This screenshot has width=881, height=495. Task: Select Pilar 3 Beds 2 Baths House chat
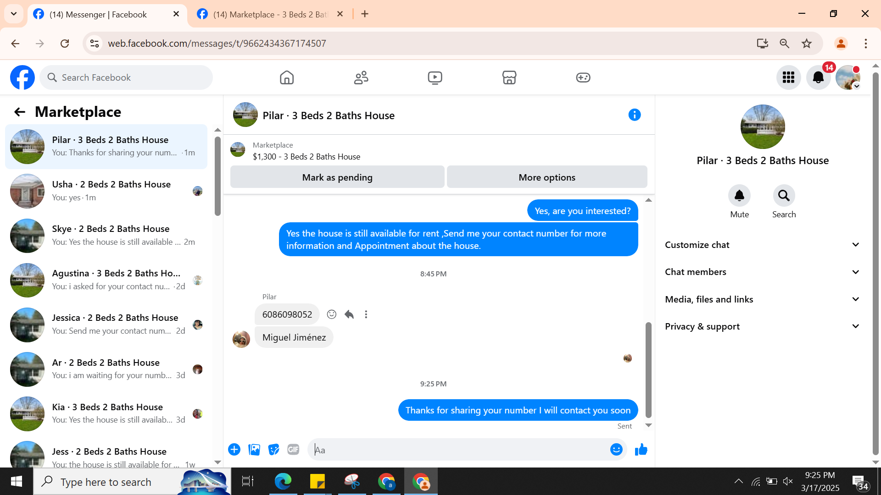point(106,147)
